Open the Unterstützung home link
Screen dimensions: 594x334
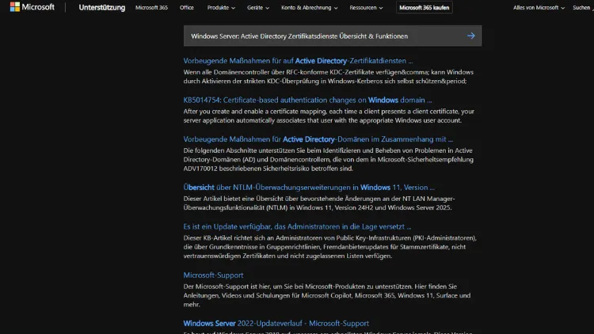point(102,8)
